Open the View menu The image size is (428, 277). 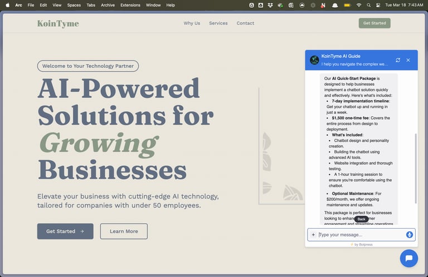[57, 5]
